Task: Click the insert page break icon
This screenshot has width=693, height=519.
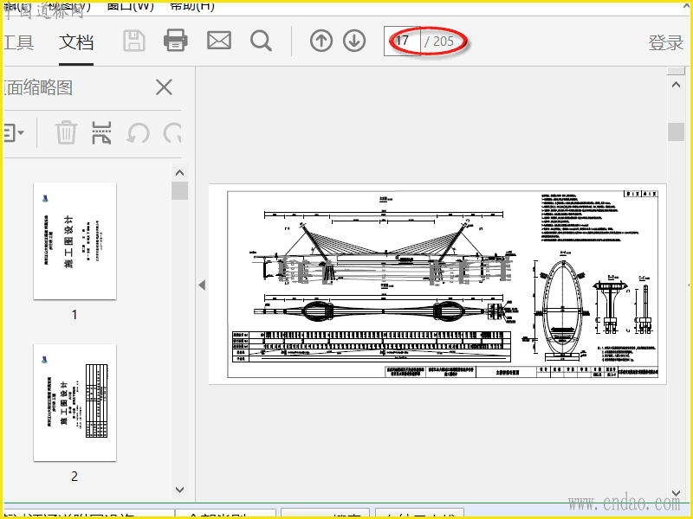Action: click(x=101, y=133)
